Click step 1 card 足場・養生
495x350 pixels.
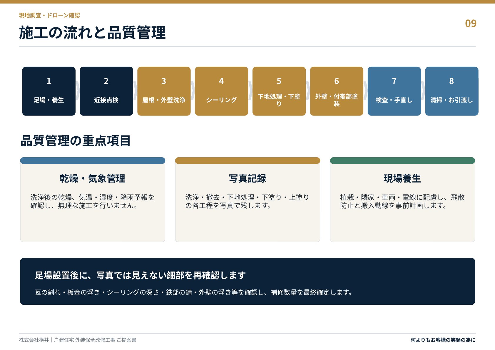[49, 91]
